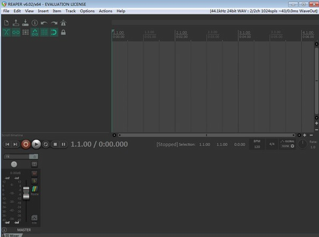Click the open project toolbar icon
Viewport: 319px width, 237px height.
tap(16, 23)
